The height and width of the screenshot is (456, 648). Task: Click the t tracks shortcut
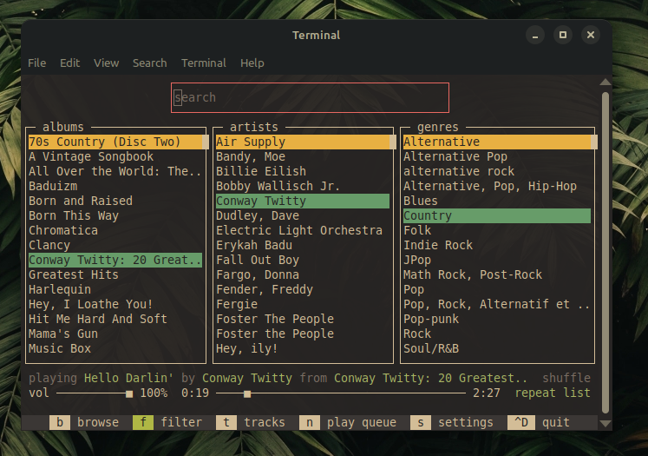[x=251, y=422]
